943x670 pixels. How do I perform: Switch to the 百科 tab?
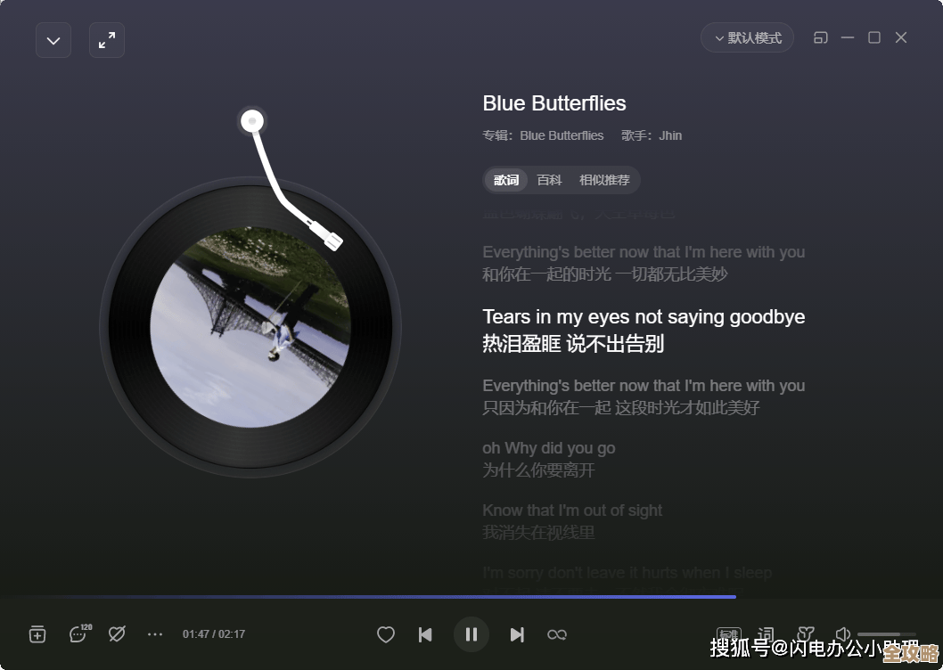tap(549, 180)
